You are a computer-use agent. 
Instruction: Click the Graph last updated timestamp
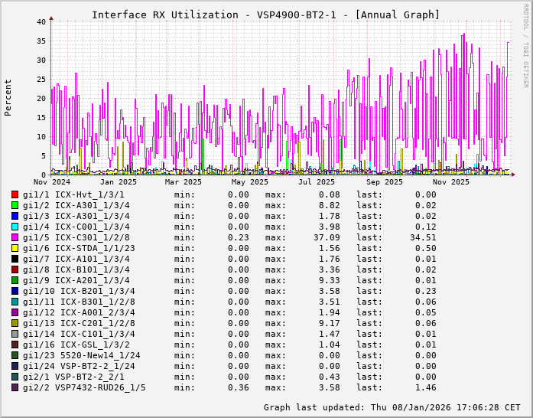[392, 407]
